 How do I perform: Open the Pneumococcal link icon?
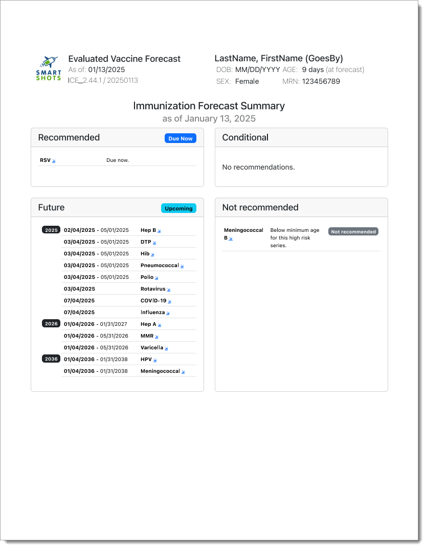(182, 266)
